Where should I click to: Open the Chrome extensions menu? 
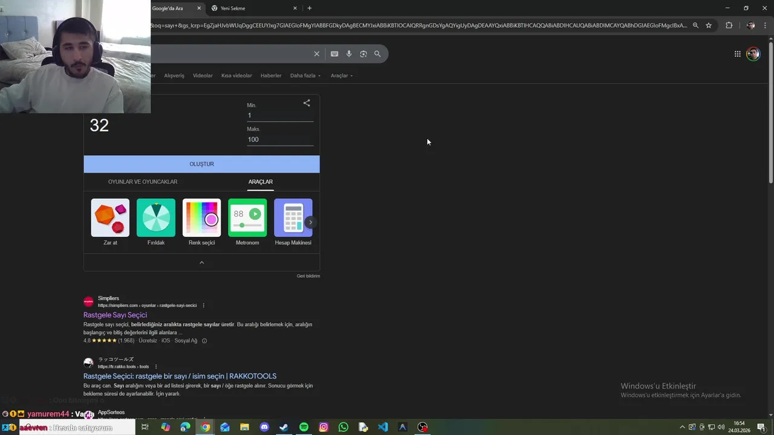tap(729, 25)
